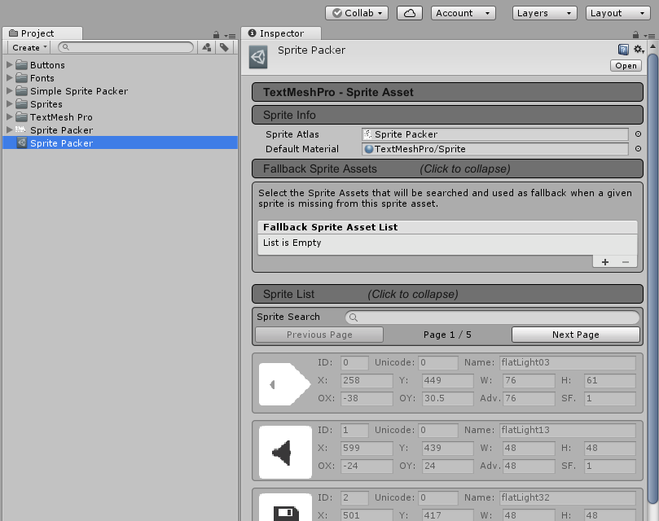Click the OY field with value 30.5
Image resolution: width=659 pixels, height=521 pixels.
[x=448, y=398]
